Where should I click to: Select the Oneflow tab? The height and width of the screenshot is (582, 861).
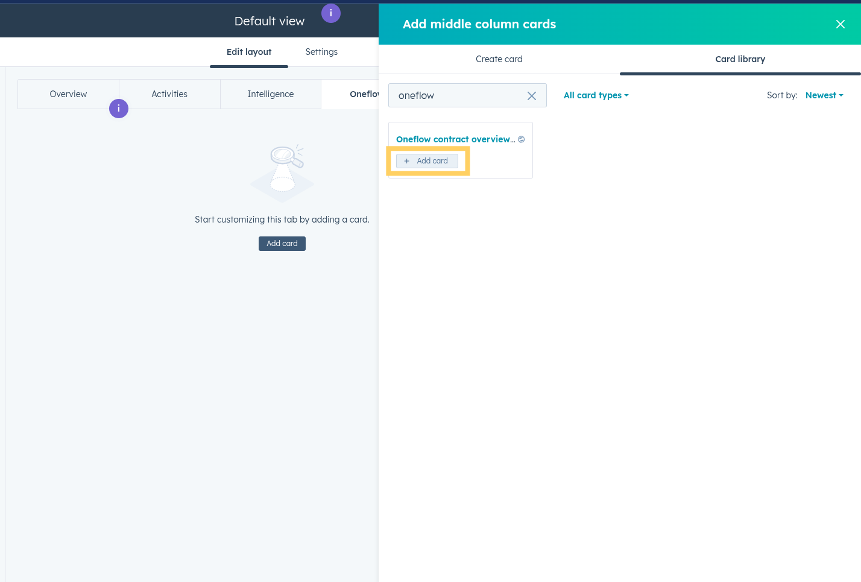[x=350, y=94]
